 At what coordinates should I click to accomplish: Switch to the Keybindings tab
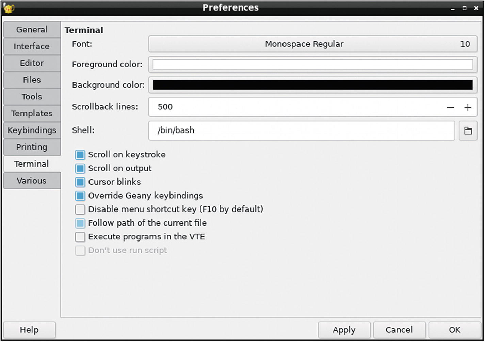[x=32, y=130]
